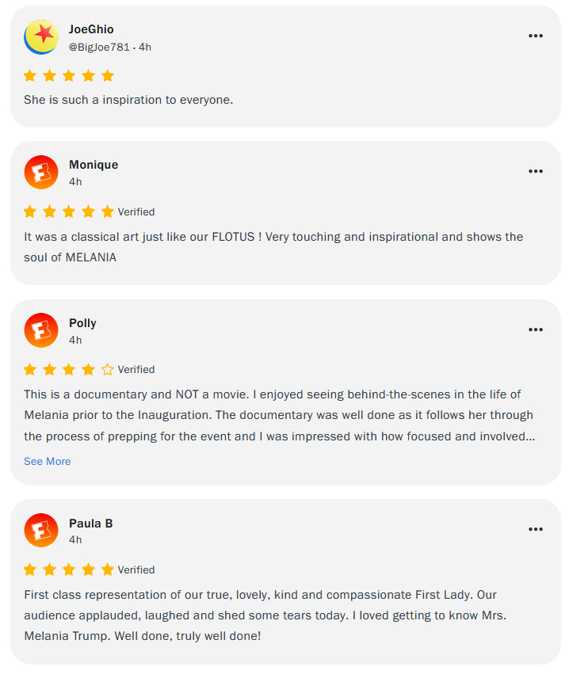
Task: Click the Monique reviewer name
Action: tap(94, 165)
